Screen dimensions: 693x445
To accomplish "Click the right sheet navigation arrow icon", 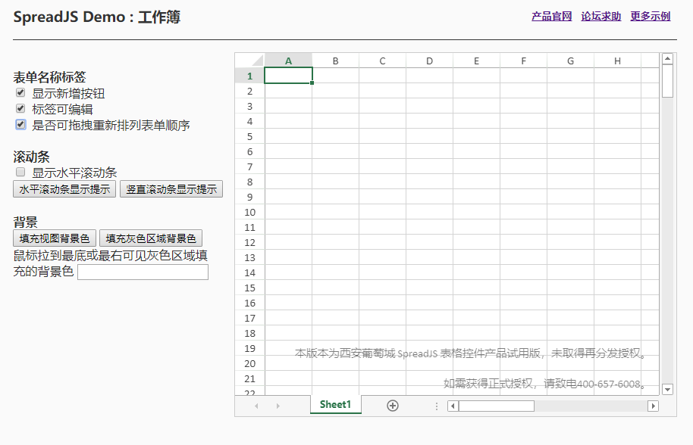I will 278,406.
